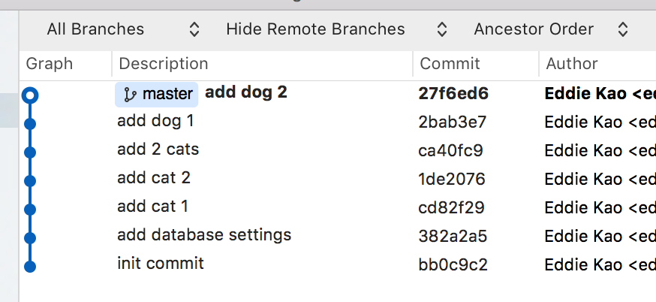The image size is (656, 302).
Task: Click the master branch icon label
Action: click(x=157, y=94)
